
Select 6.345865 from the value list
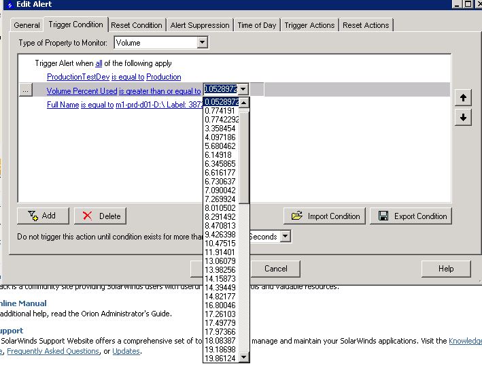[x=222, y=164]
